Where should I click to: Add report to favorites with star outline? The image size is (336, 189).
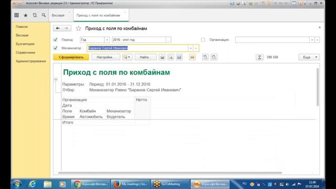coord(78,28)
